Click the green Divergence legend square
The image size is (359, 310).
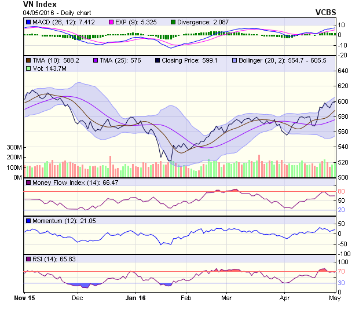pyautogui.click(x=173, y=22)
